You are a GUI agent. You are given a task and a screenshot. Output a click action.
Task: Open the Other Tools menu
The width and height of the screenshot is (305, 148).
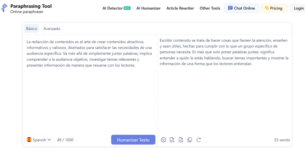[210, 8]
